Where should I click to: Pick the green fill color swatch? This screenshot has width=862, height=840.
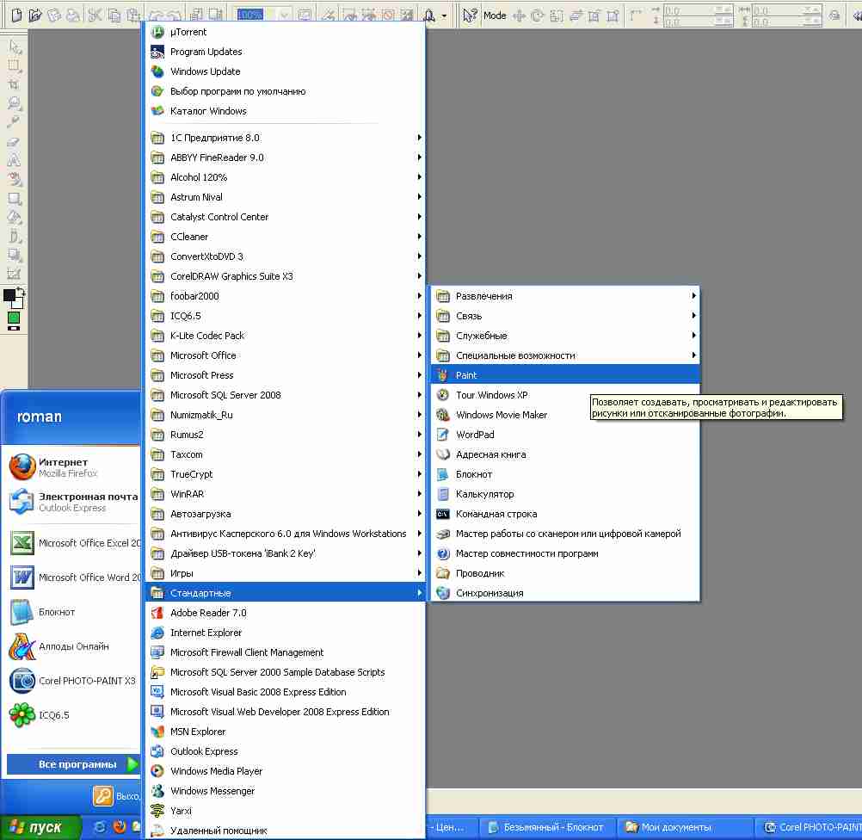[x=14, y=318]
